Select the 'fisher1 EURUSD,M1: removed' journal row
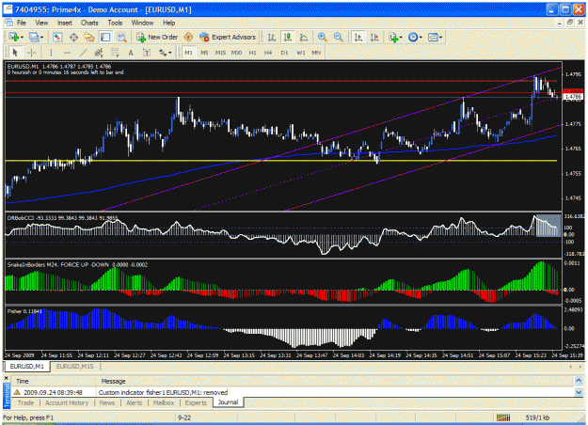This screenshot has height=425, width=588. tap(293, 392)
